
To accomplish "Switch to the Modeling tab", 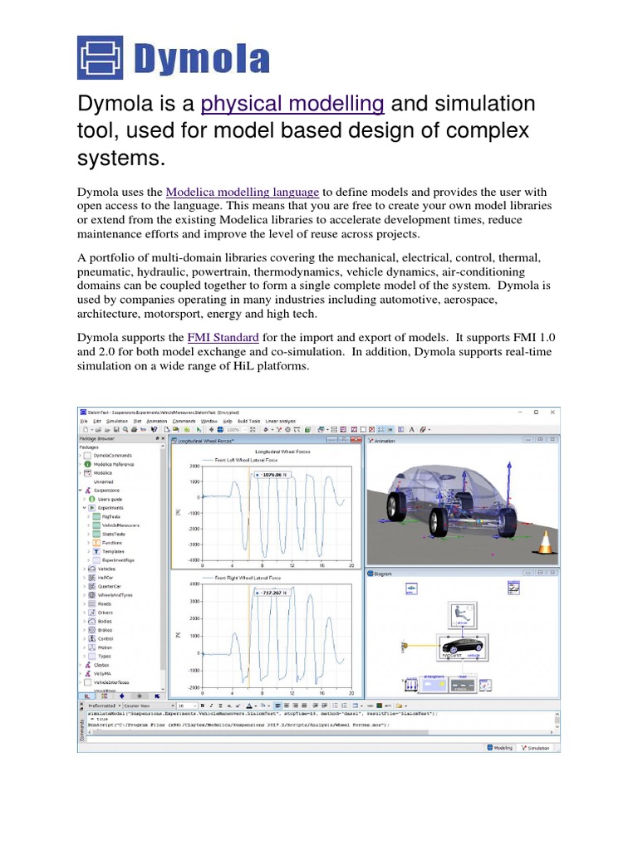I will pyautogui.click(x=499, y=747).
